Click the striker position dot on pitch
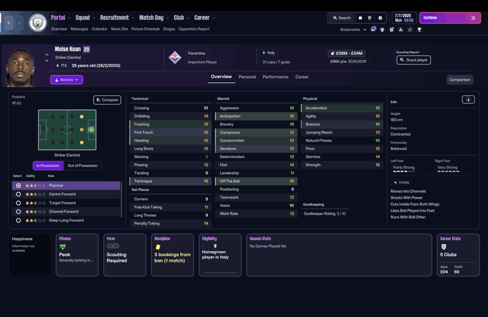The width and height of the screenshot is (488, 317). coord(91,130)
